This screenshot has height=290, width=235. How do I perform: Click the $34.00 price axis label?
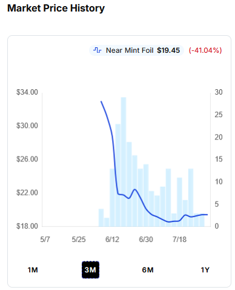pos(27,92)
